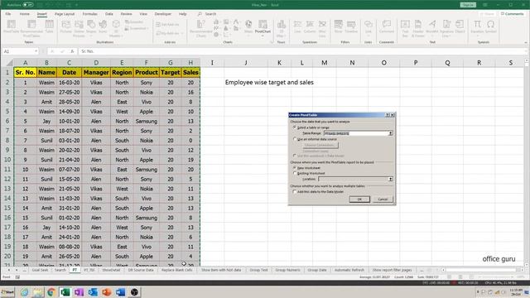Insert a Line sparkline
This screenshot has width=530, height=298.
tap(297, 26)
